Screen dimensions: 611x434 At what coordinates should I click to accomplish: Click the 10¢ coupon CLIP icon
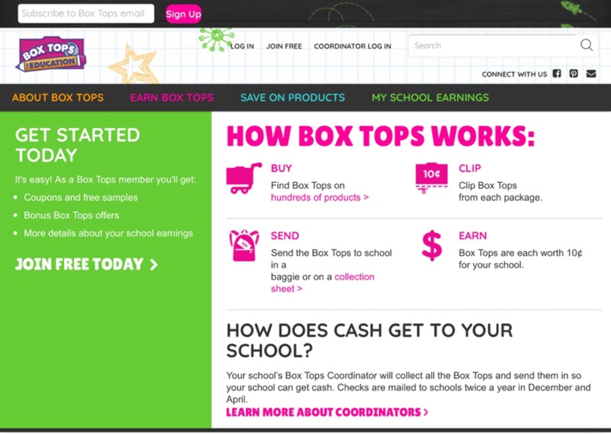[x=431, y=178]
